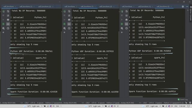
Task: Add new console with plus, left pane
Action: 3,32
